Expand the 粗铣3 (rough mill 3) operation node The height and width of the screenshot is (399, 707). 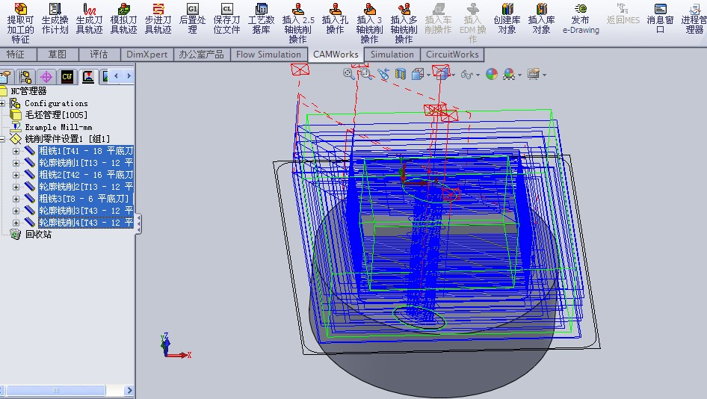point(16,199)
